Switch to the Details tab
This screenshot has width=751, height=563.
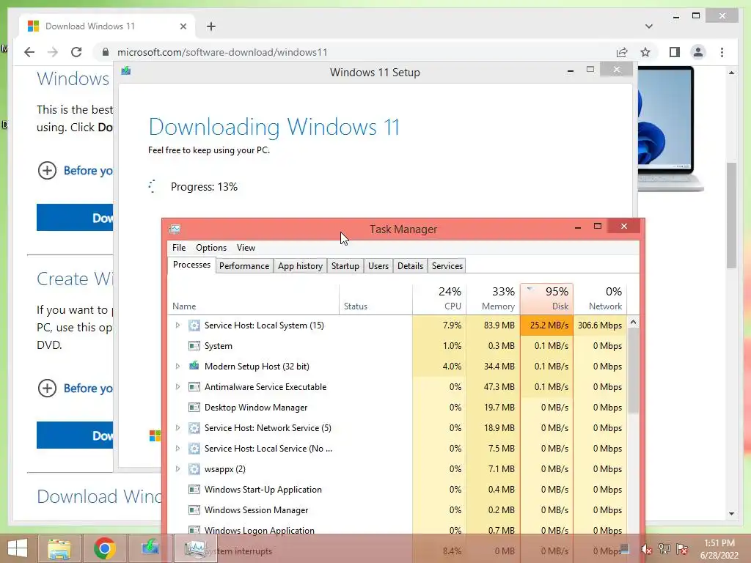click(x=411, y=265)
